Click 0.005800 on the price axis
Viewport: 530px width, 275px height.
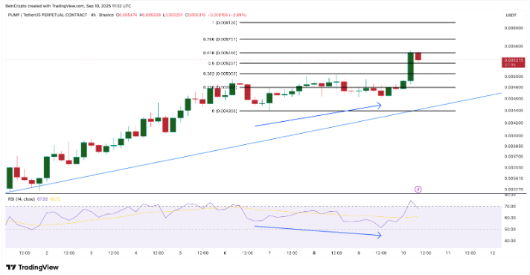pos(514,46)
